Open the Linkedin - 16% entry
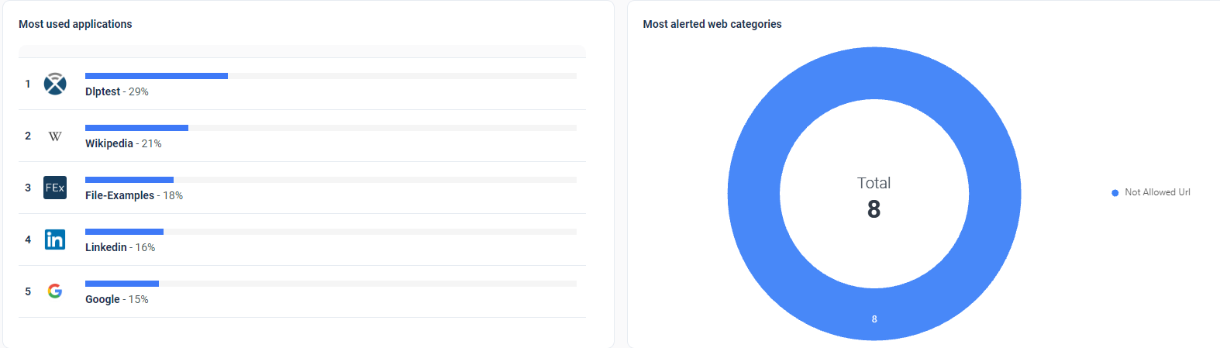 pos(120,247)
